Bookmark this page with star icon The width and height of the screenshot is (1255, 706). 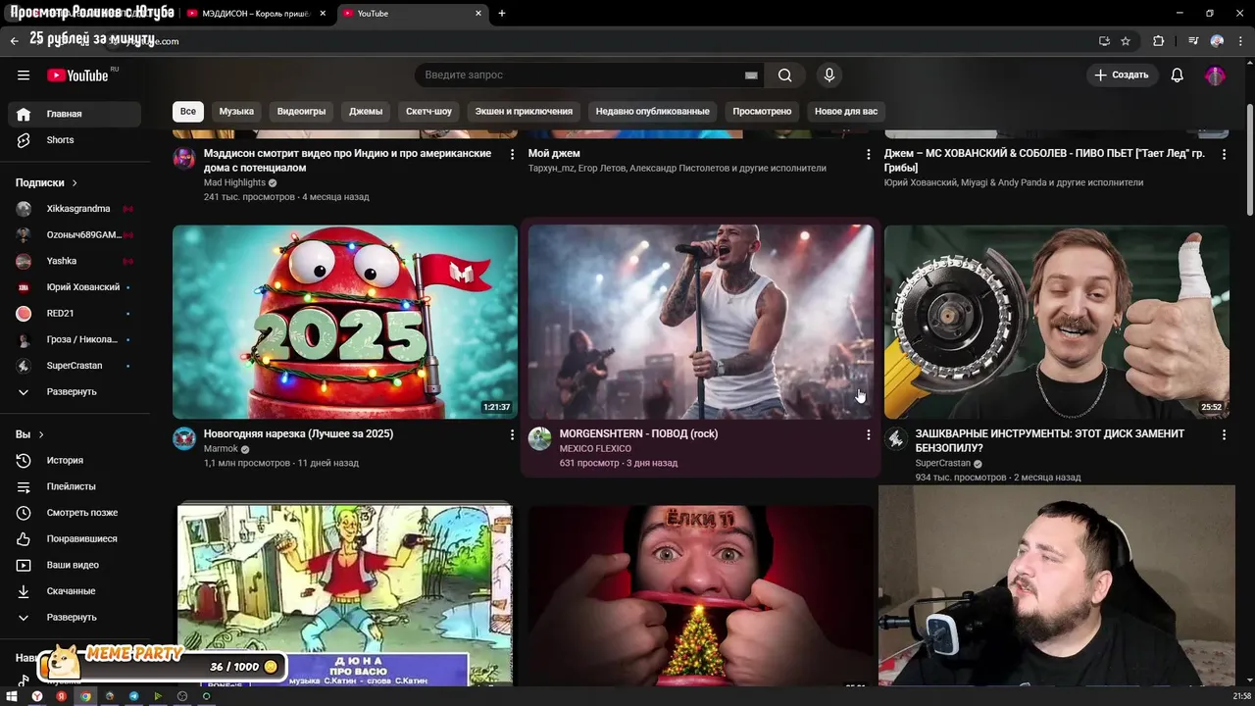click(1126, 41)
